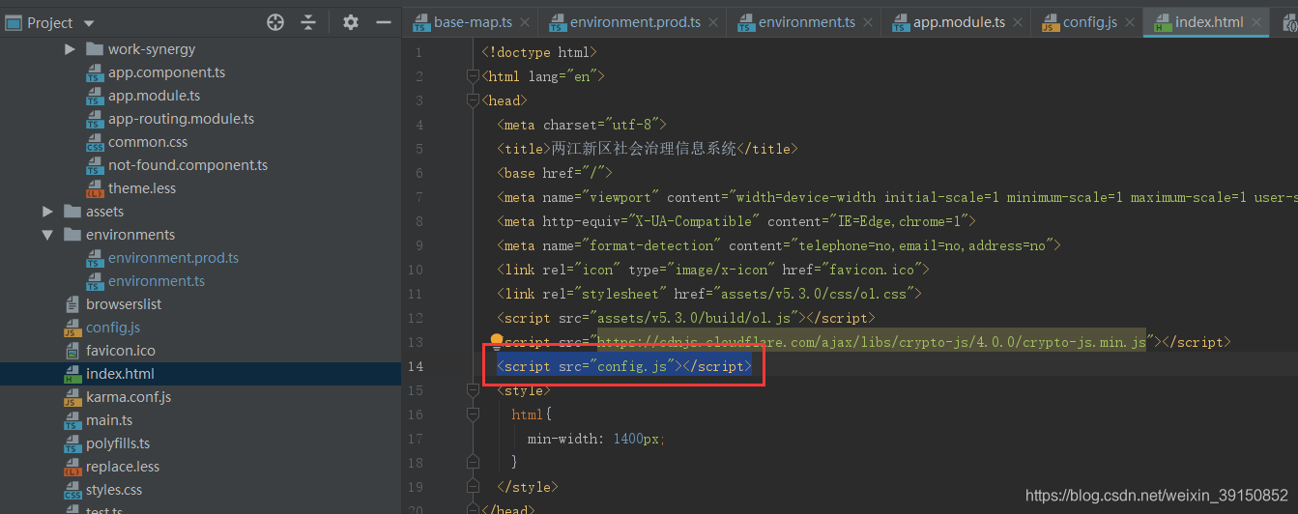Click the crypto-js CDN URL on line 13
1298x514 pixels.
[872, 342]
